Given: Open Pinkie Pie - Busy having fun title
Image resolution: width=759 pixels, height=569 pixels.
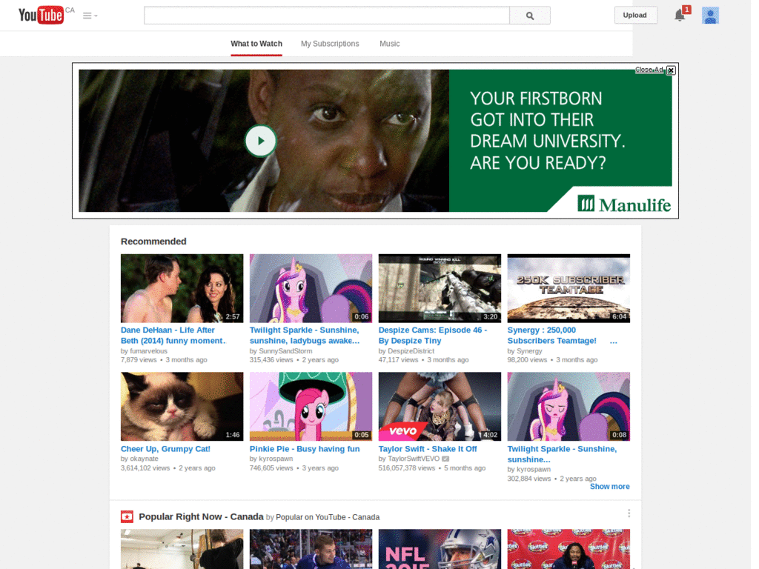Looking at the screenshot, I should [305, 449].
